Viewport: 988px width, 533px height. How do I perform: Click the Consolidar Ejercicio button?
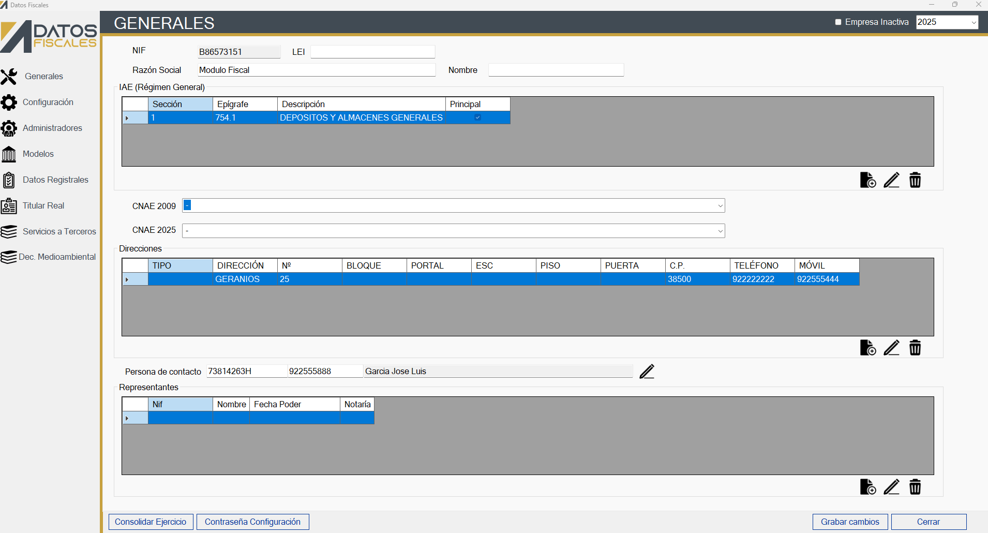pos(151,522)
